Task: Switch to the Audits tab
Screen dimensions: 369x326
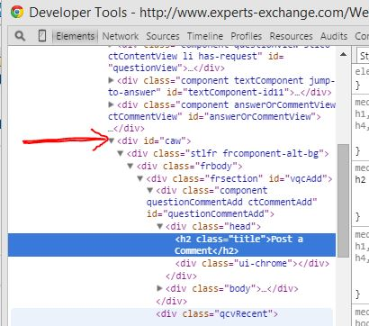Action: 334,36
